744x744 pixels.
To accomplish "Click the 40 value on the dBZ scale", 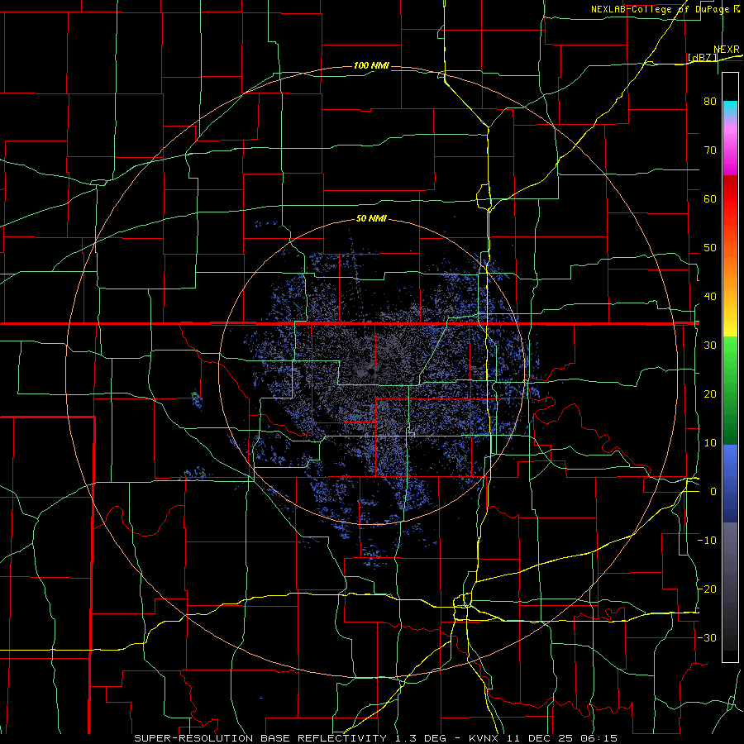I will point(710,297).
